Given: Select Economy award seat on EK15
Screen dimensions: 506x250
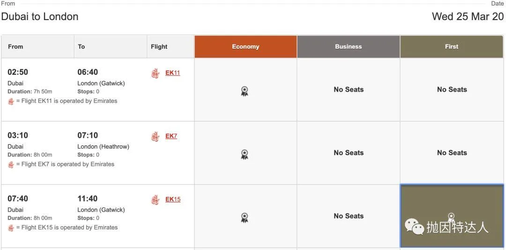Looking at the screenshot, I should pos(245,217).
